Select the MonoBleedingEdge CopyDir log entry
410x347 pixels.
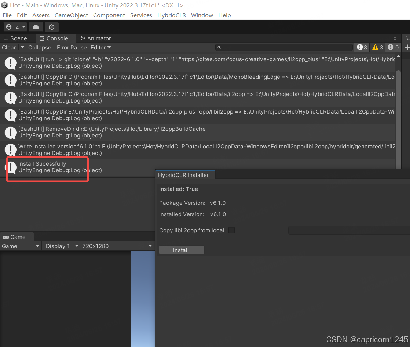198,80
